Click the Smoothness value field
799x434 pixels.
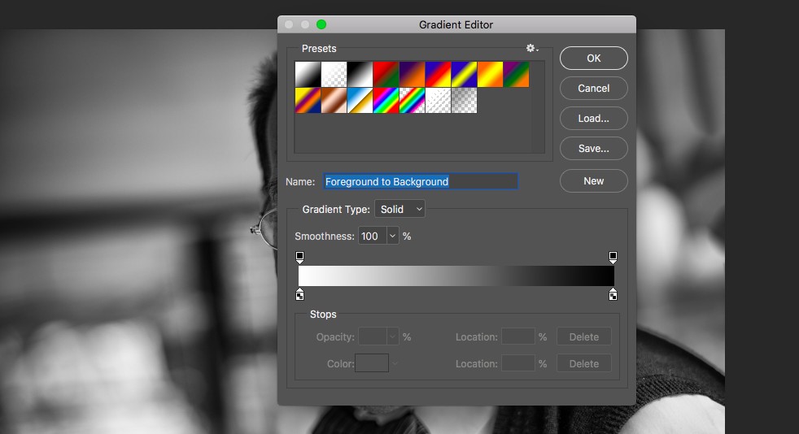373,236
